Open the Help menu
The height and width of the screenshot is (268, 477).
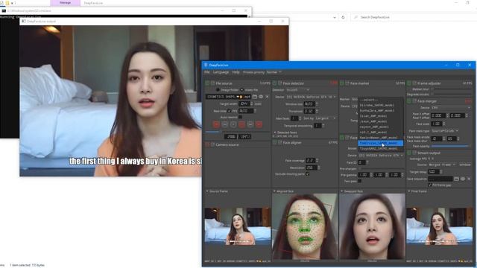coord(236,72)
